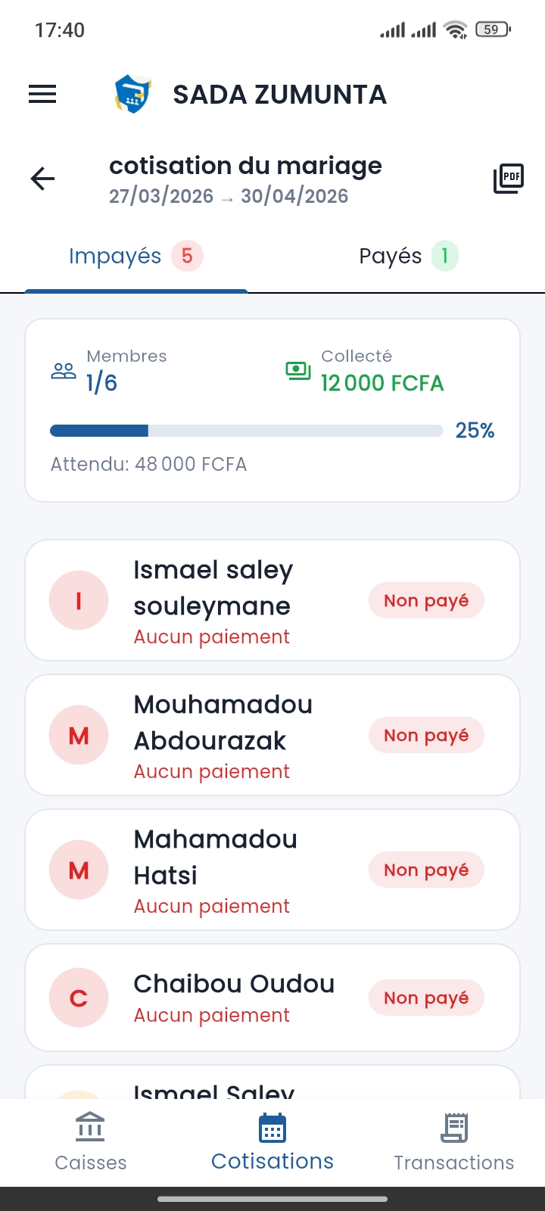
Task: Tap Non payé for Mouhamadou Abdourazak
Action: click(x=426, y=736)
